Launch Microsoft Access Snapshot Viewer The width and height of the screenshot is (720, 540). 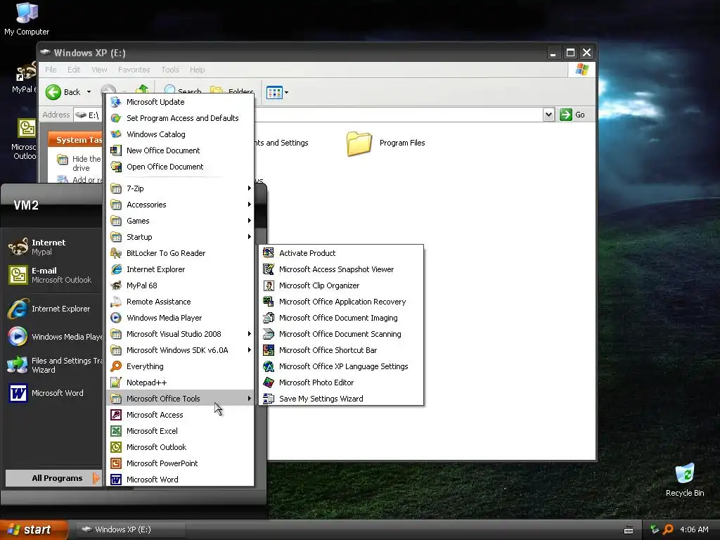341,269
